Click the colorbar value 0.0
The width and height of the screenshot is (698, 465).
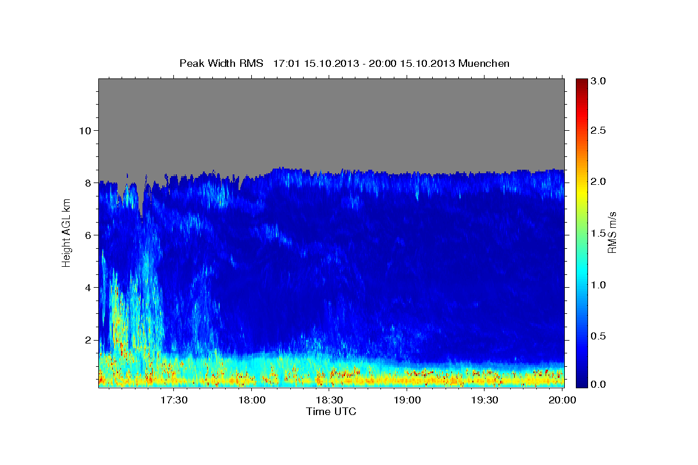click(599, 384)
